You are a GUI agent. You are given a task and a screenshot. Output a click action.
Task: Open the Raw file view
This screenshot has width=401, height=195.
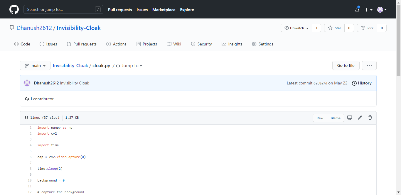click(320, 118)
